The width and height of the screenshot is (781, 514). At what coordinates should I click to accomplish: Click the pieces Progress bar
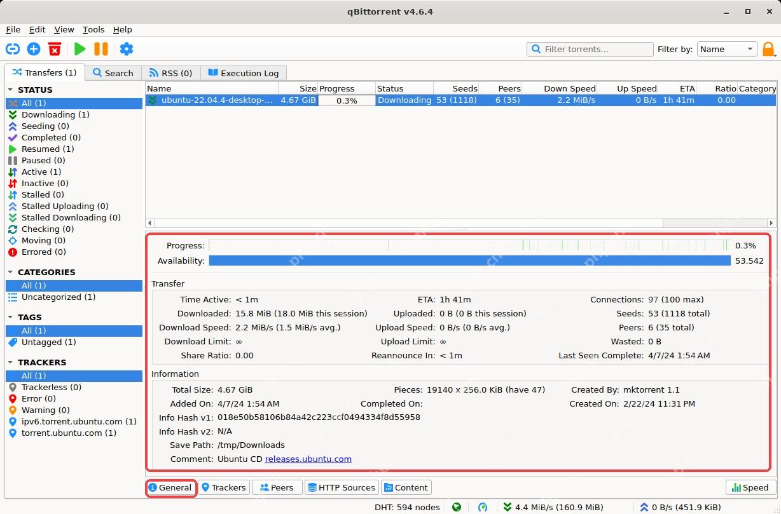469,245
